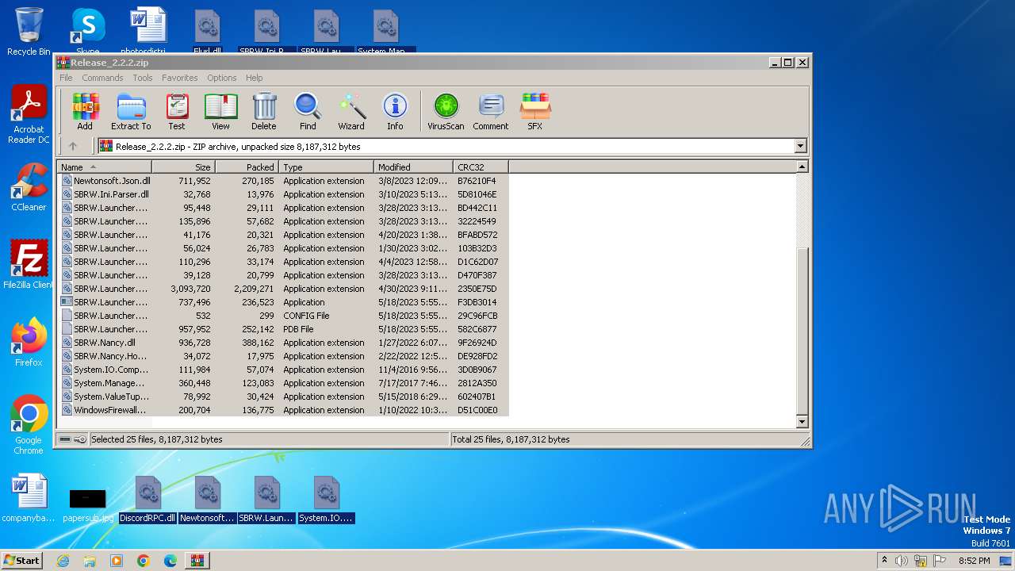Click the Start button
Image resolution: width=1015 pixels, height=571 pixels.
(x=21, y=560)
